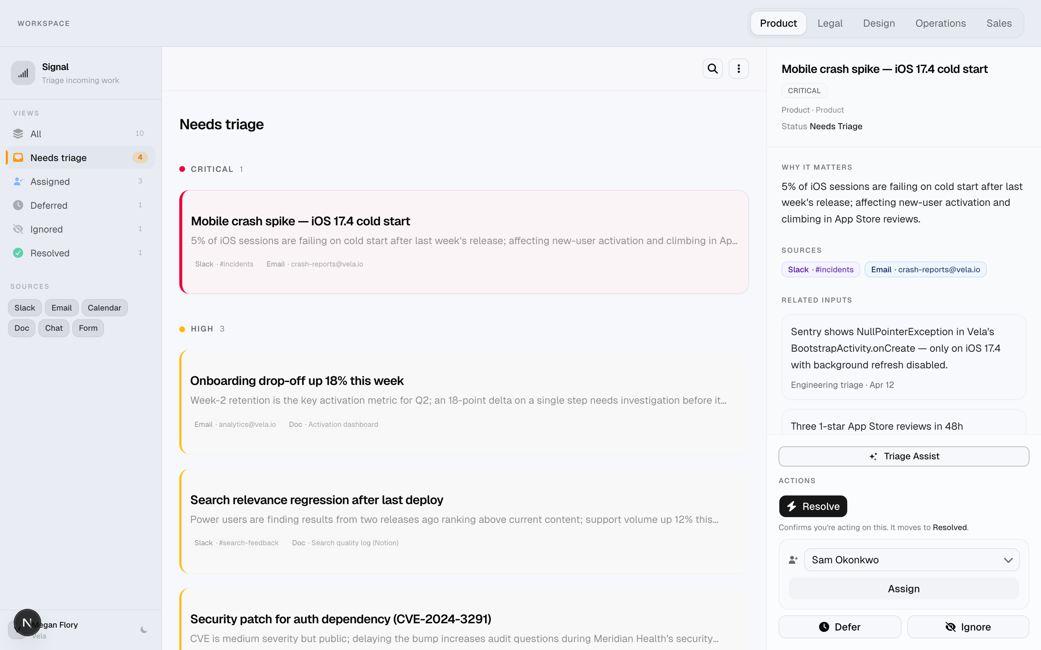Filter by Slack source chip
Screen dimensions: 1041x650
tap(25, 308)
